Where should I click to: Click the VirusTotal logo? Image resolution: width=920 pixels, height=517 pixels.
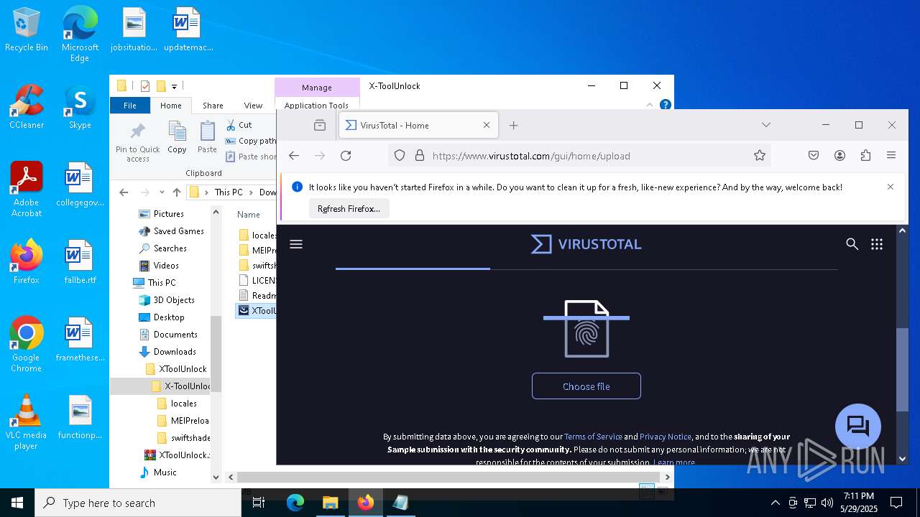pyautogui.click(x=586, y=244)
